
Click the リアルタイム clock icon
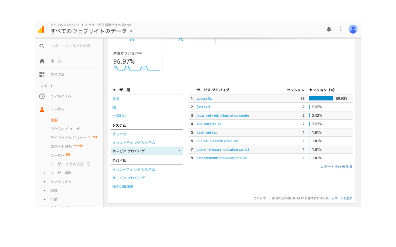pos(42,96)
